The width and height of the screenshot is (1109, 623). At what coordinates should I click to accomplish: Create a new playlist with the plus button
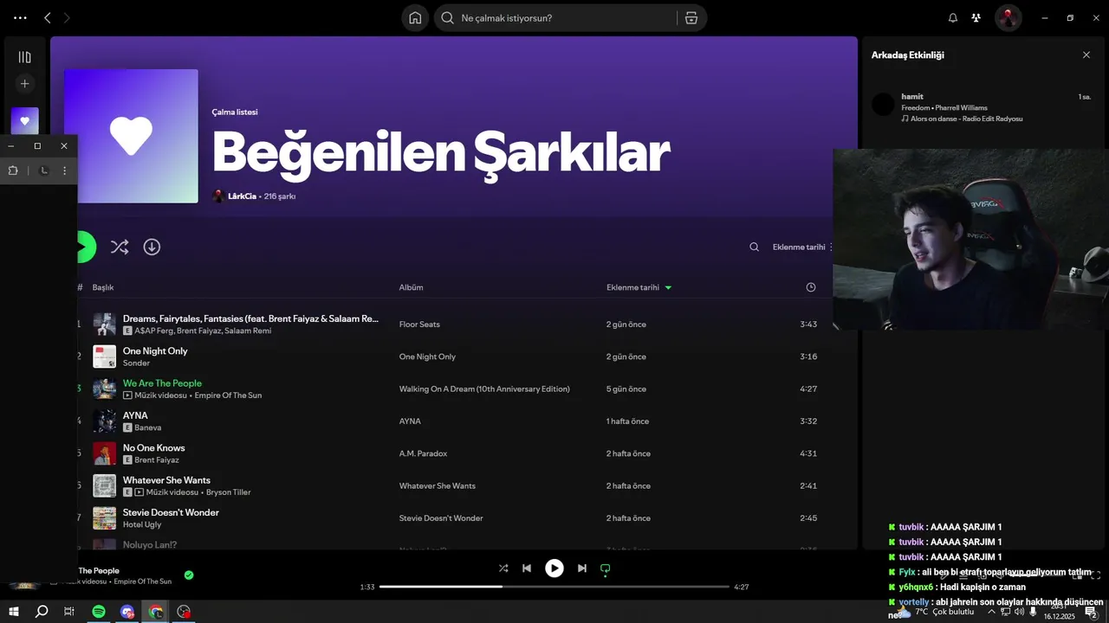24,84
